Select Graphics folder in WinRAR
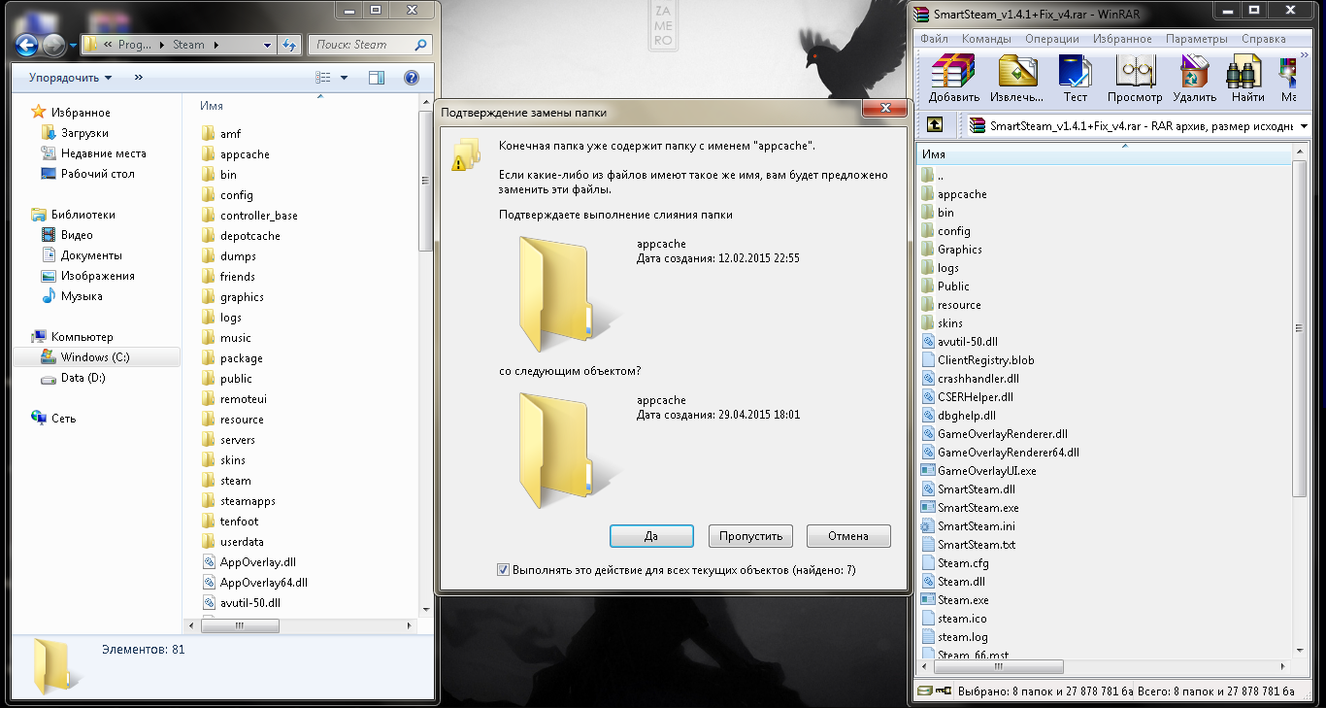The image size is (1326, 708). point(959,250)
